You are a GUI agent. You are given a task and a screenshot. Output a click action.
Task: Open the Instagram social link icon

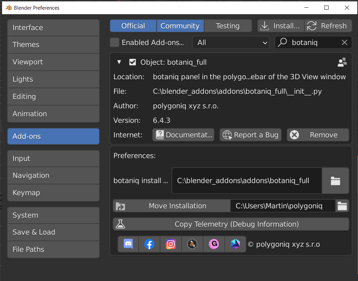171,244
